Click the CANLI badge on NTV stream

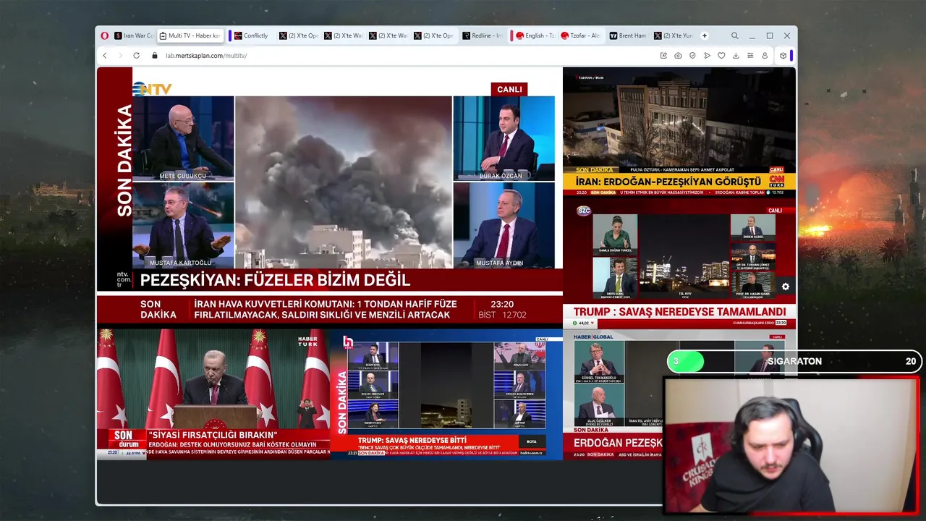[x=509, y=90]
